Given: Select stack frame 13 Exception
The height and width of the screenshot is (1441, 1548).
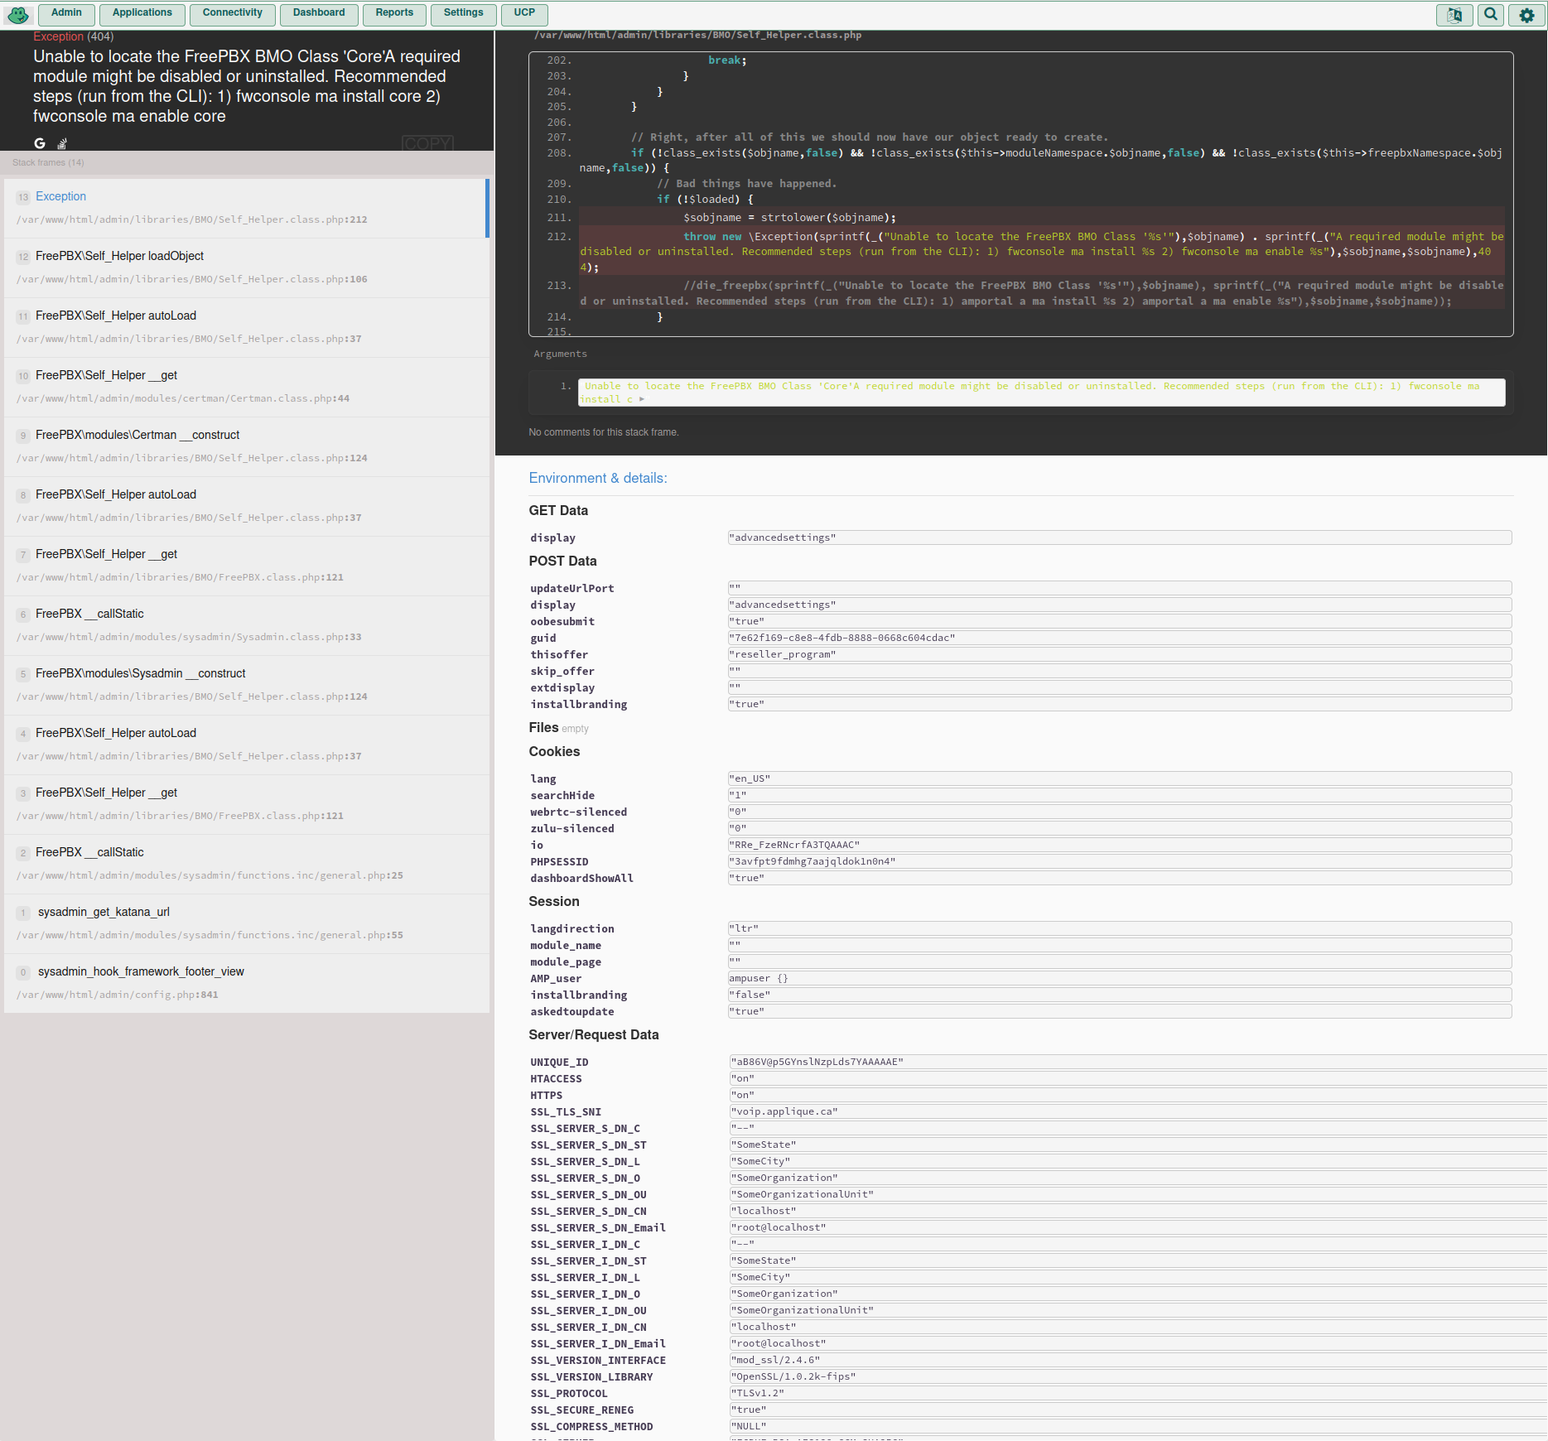Looking at the screenshot, I should (247, 208).
